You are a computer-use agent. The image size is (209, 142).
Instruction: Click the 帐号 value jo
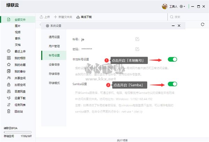[x=83, y=39]
